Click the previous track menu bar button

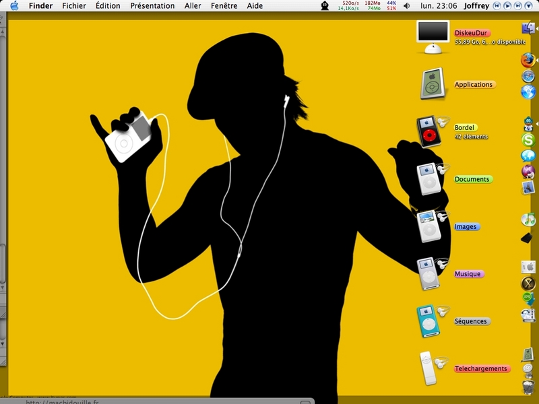point(497,5)
